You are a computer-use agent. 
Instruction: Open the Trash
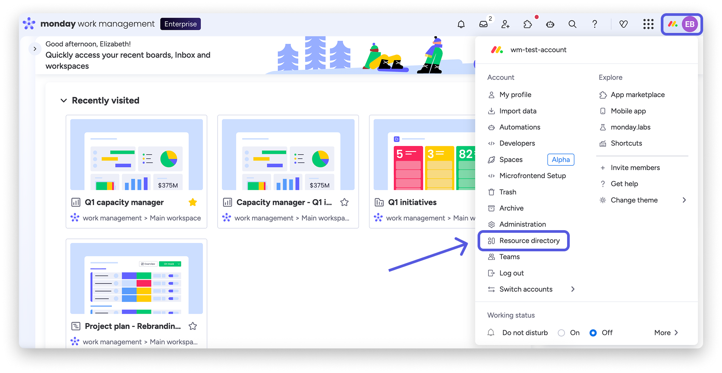tap(508, 192)
